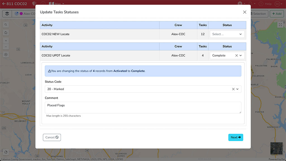Click the Cancel button
Image resolution: width=286 pixels, height=161 pixels.
click(52, 137)
